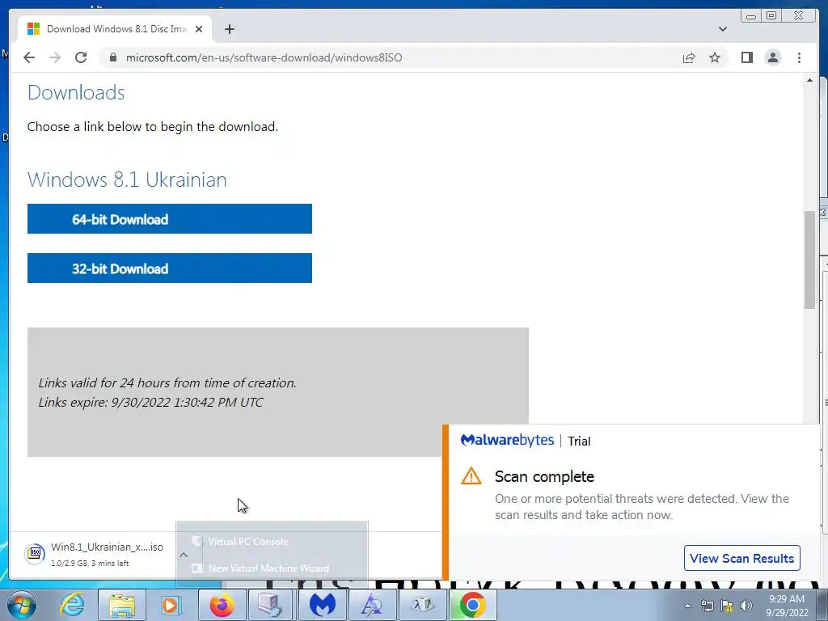Image resolution: width=828 pixels, height=621 pixels.
Task: Click the Scan complete warning triangle icon
Action: 471,475
